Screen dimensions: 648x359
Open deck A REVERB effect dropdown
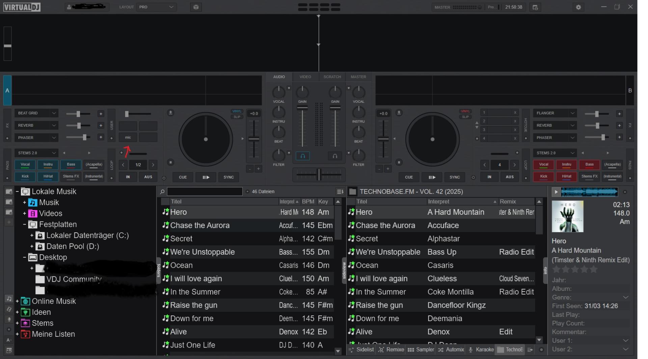coord(36,125)
